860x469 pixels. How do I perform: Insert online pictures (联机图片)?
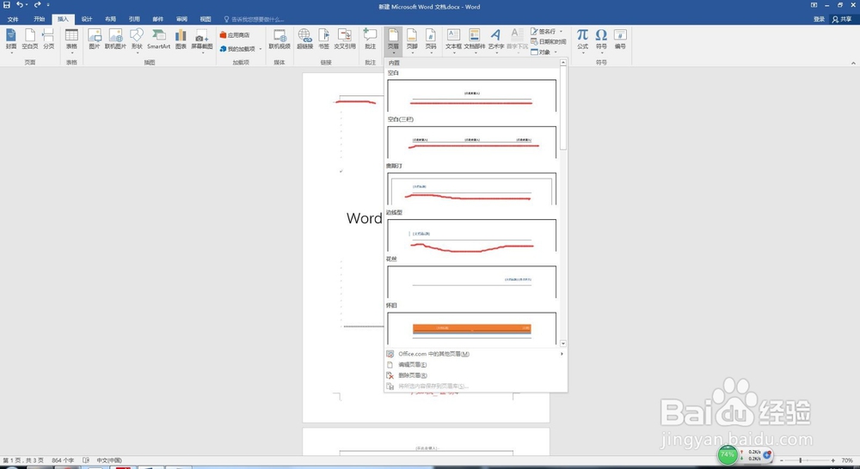115,40
